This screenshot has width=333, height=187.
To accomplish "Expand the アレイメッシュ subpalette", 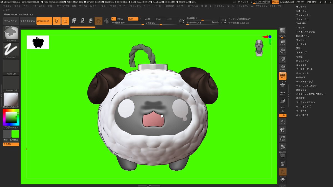I will (303, 15).
